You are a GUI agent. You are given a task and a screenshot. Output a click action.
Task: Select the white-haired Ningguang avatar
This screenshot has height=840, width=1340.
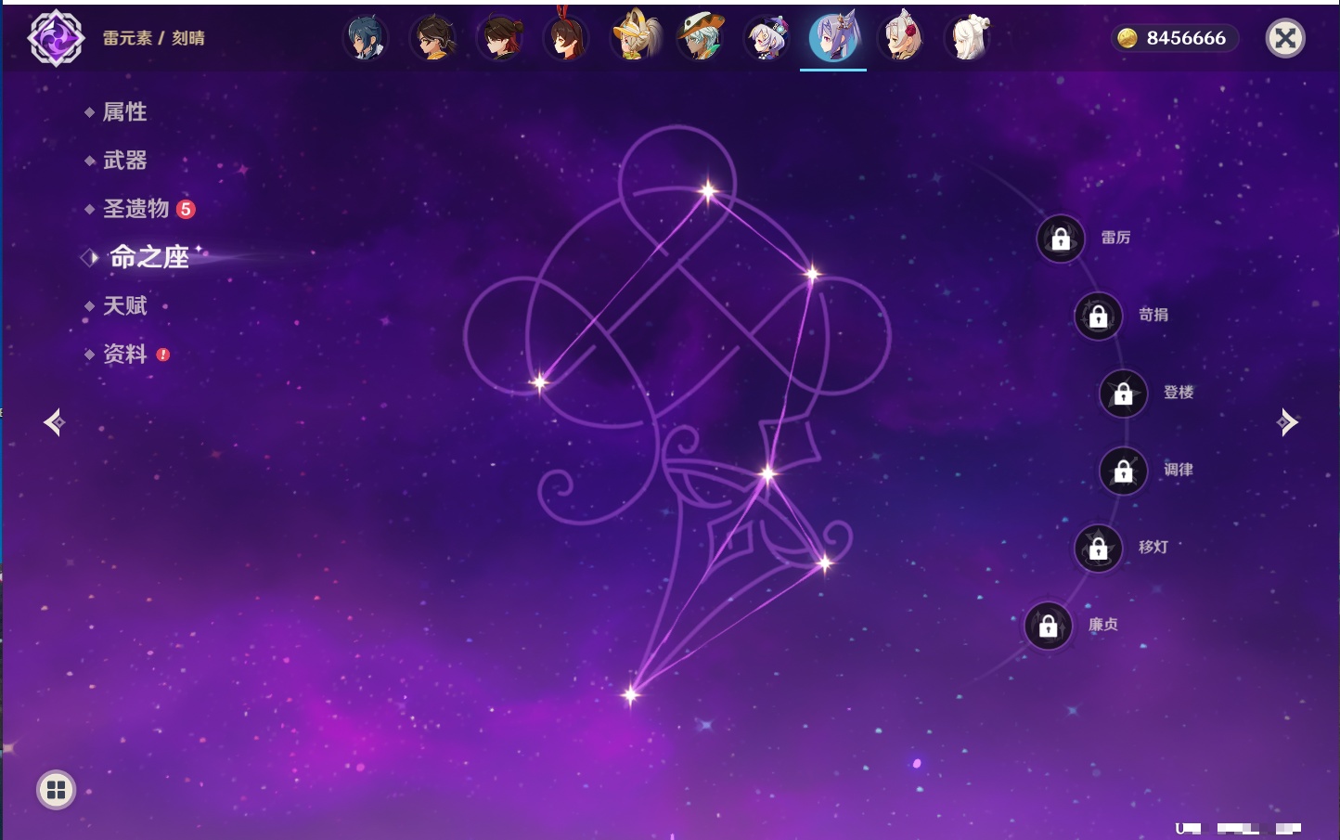968,38
